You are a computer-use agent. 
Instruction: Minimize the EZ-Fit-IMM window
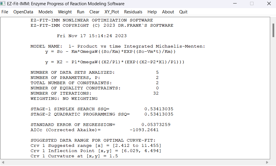point(235,3)
